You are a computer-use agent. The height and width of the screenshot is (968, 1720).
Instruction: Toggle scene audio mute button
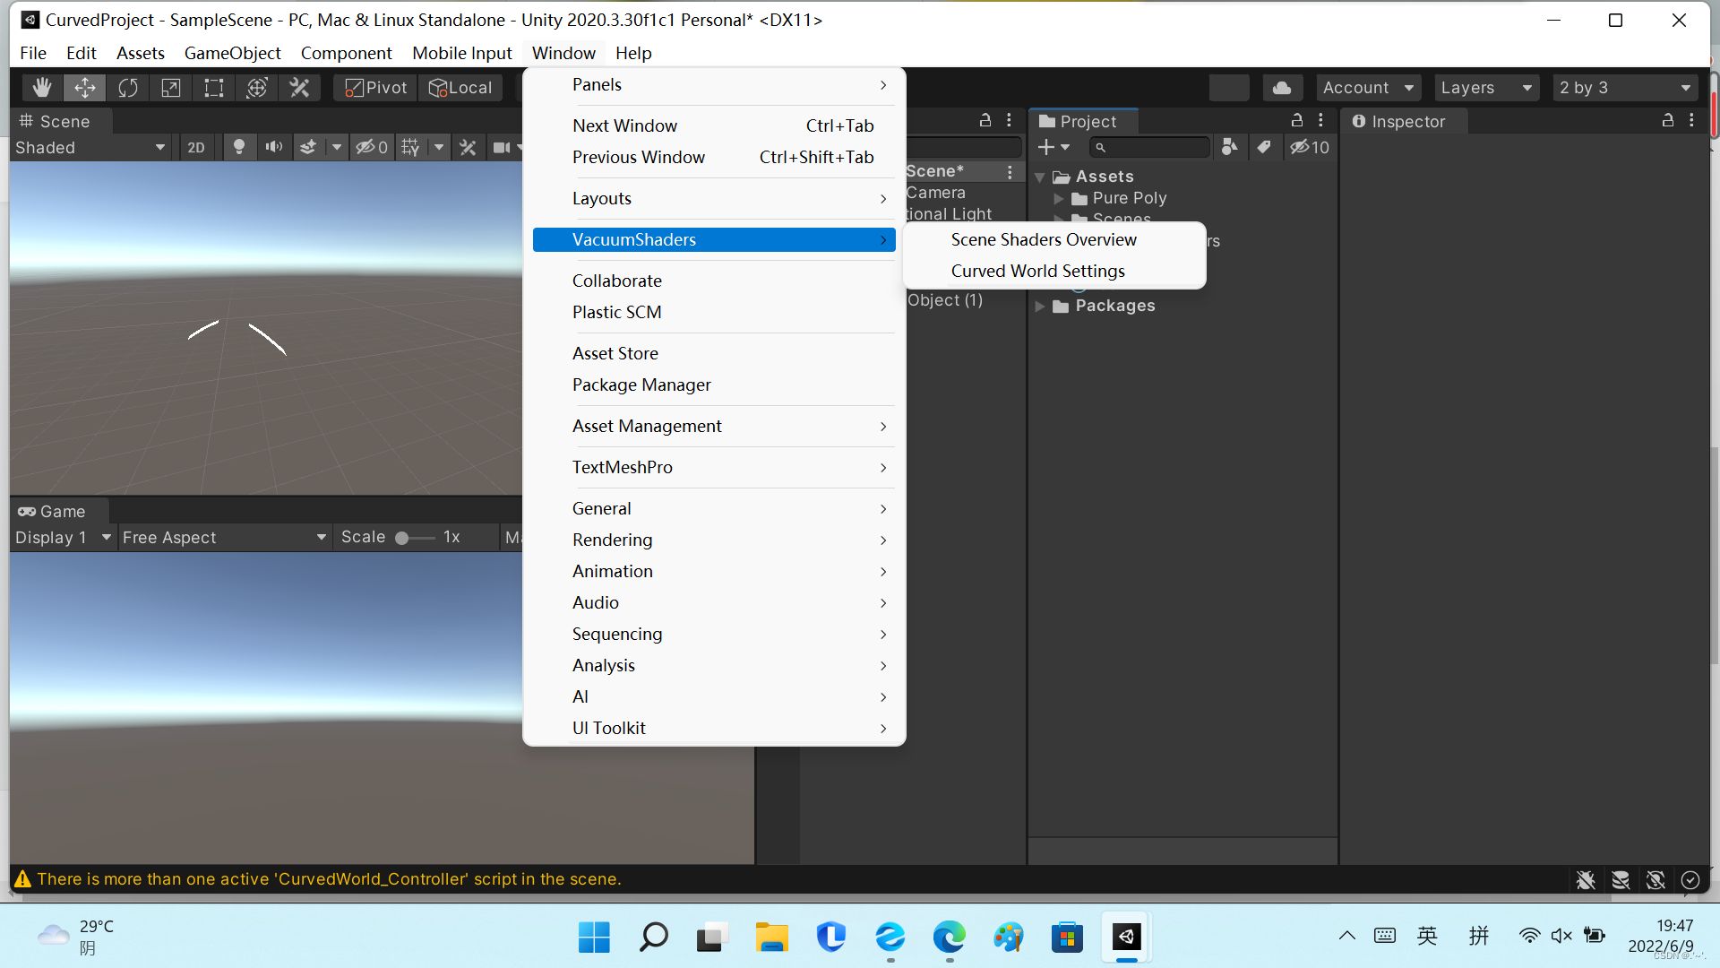[273, 147]
